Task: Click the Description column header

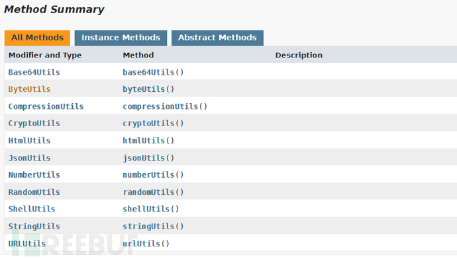Action: [x=299, y=56]
